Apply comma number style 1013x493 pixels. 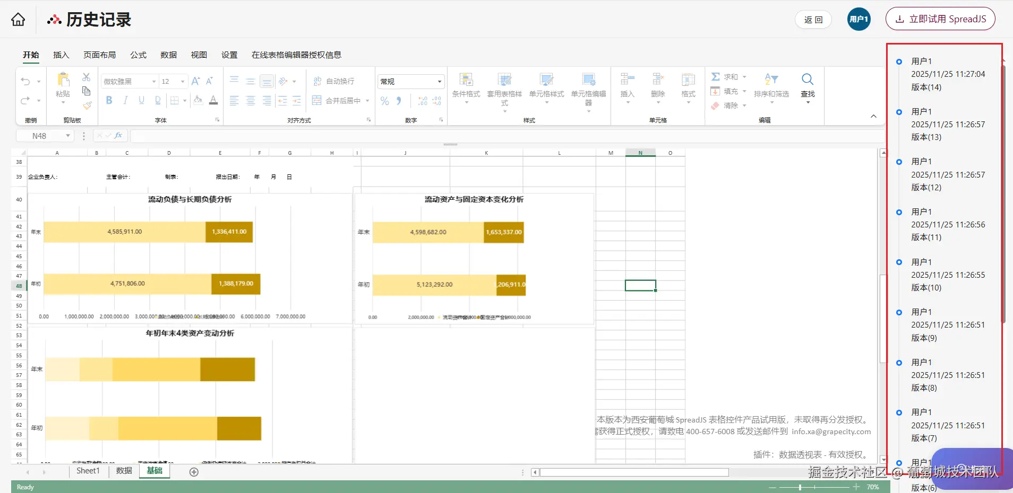coord(399,101)
